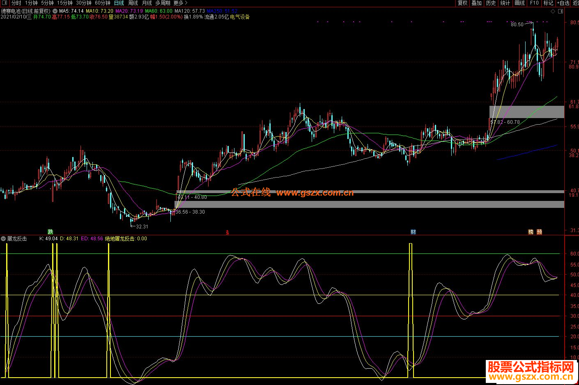Open the 画线 drawing tools
This screenshot has width=579, height=385.
[520, 3]
